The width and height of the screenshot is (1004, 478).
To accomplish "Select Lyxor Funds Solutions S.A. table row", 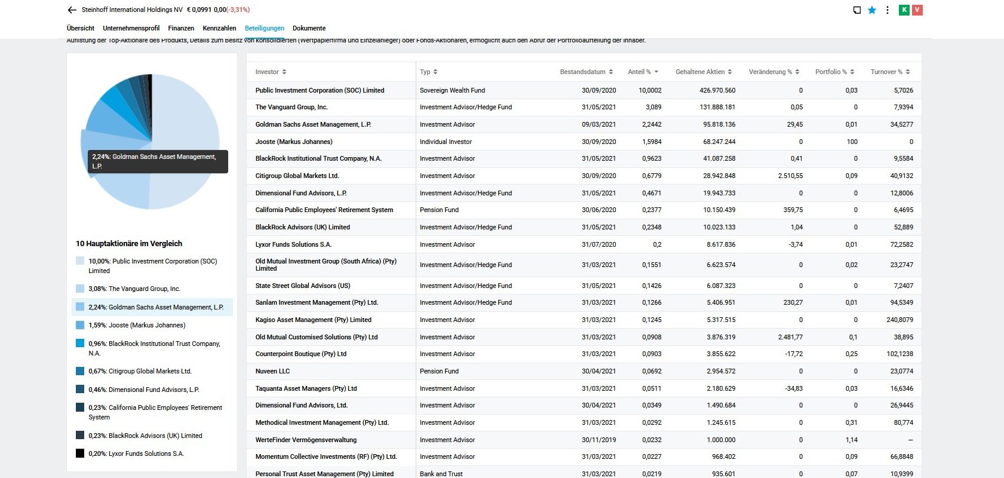I will pyautogui.click(x=584, y=244).
